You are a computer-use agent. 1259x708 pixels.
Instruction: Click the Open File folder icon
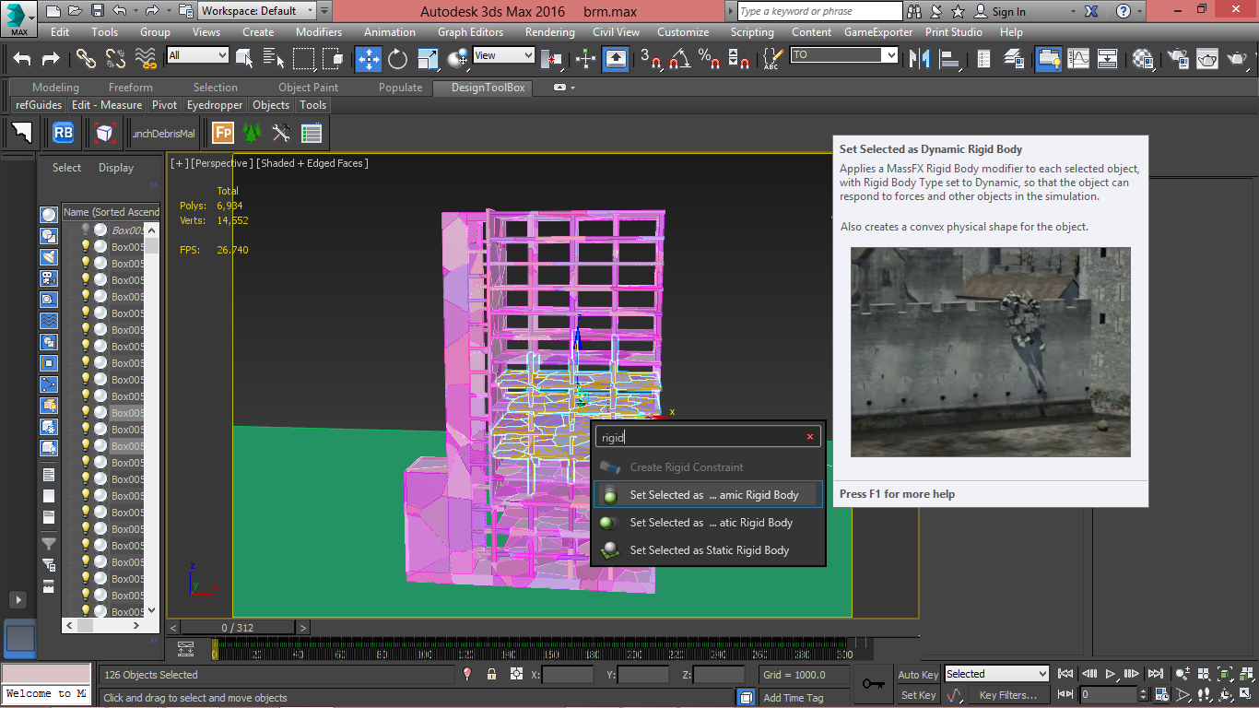click(76, 11)
